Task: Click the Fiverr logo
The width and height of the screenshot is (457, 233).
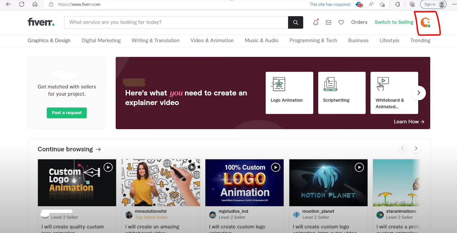Action: [41, 22]
